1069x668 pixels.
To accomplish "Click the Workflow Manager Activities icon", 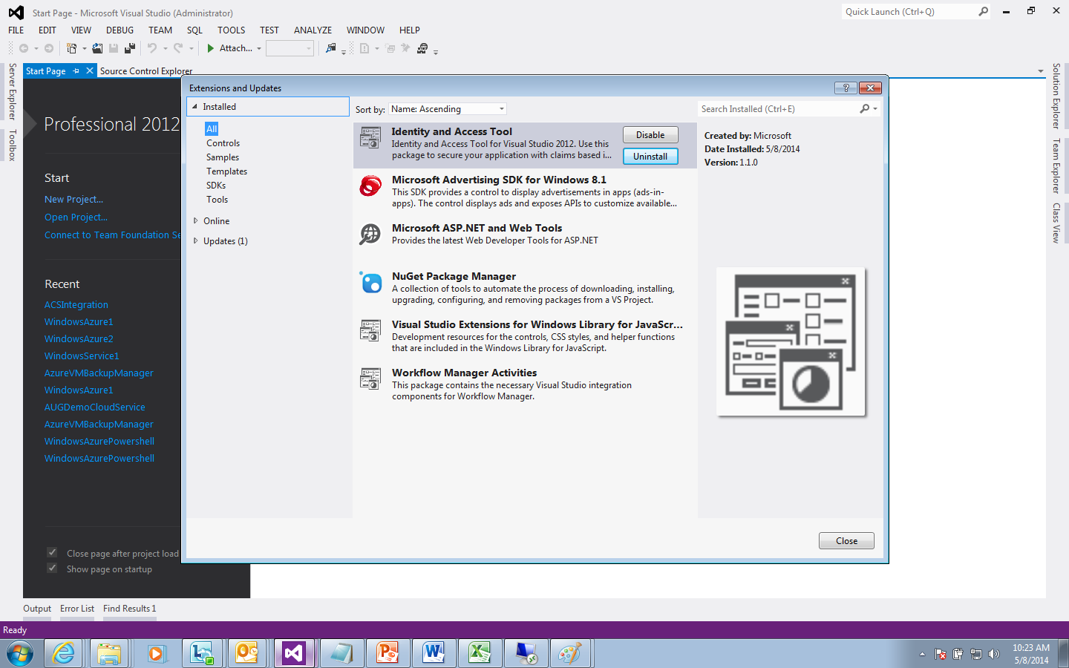I will point(370,379).
